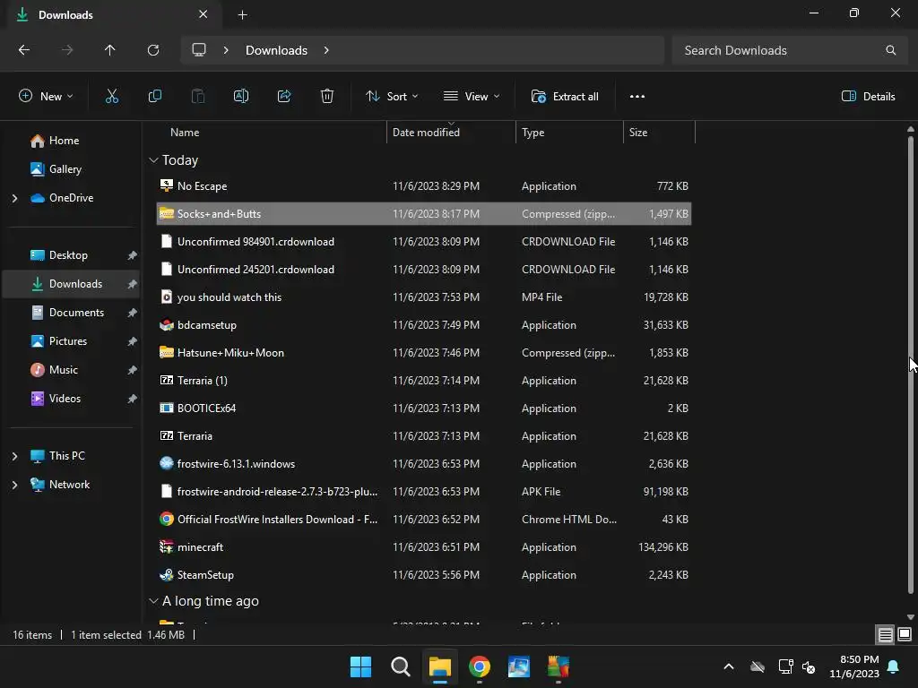918x688 pixels.
Task: Click the notification bell icon
Action: tap(894, 666)
